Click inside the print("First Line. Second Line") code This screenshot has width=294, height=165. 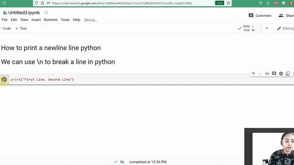pos(42,79)
